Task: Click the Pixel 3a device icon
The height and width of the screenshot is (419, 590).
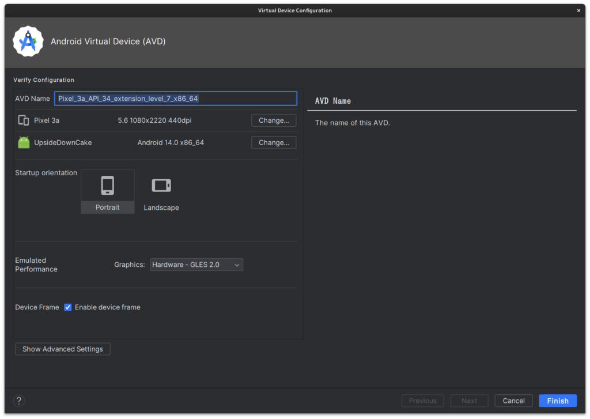Action: pyautogui.click(x=23, y=120)
